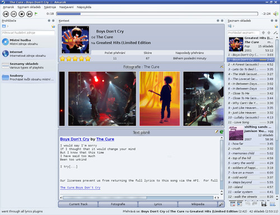Skip to the previous track
The width and height of the screenshot is (280, 215).
(6, 14)
